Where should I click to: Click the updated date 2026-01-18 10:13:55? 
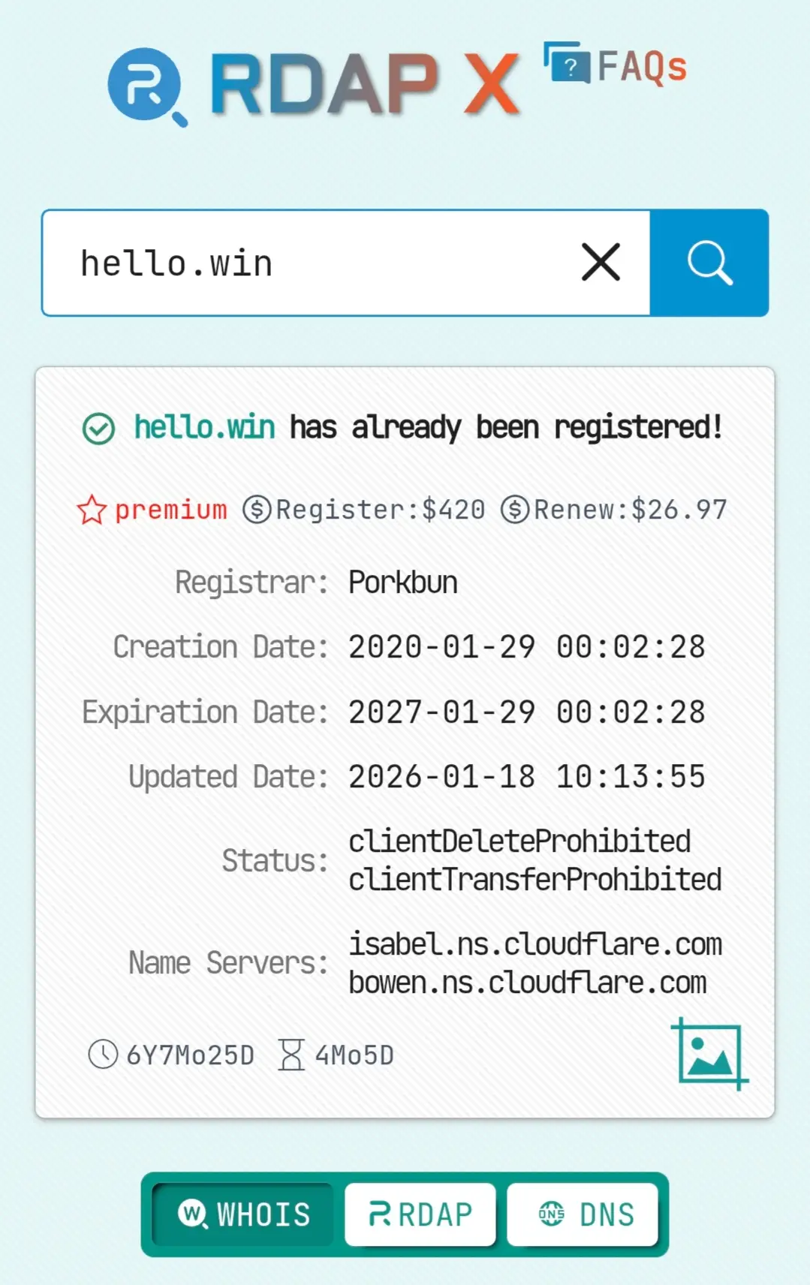[x=526, y=777]
